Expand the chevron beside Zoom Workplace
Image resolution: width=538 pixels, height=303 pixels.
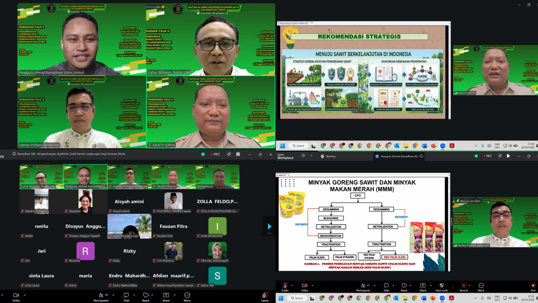click(311, 156)
